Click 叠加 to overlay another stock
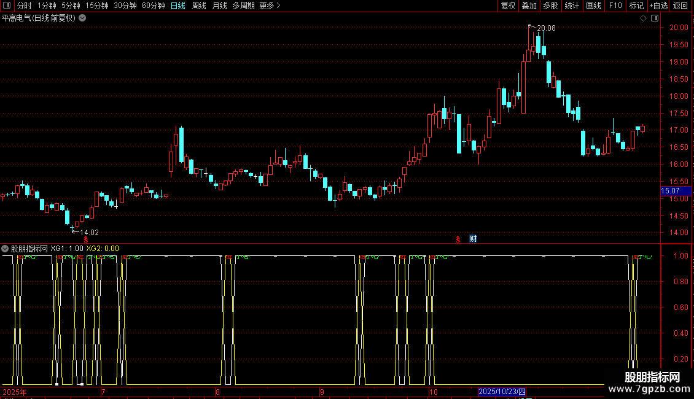The height and width of the screenshot is (399, 694). (x=529, y=6)
